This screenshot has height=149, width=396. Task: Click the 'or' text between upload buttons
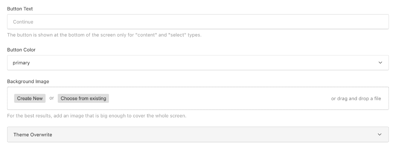52,98
